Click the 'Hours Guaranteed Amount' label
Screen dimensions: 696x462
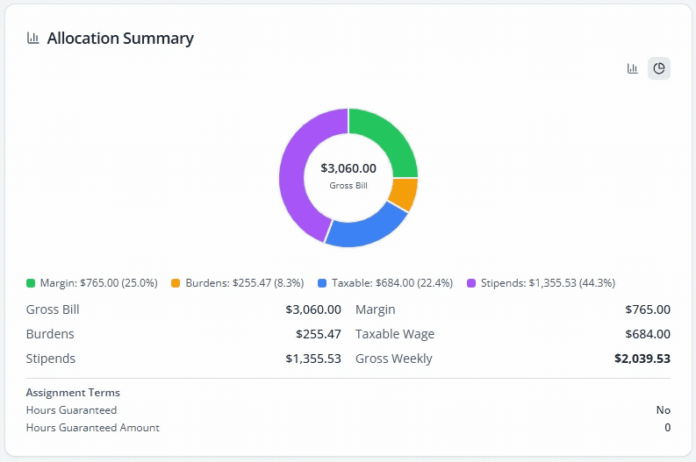93,428
